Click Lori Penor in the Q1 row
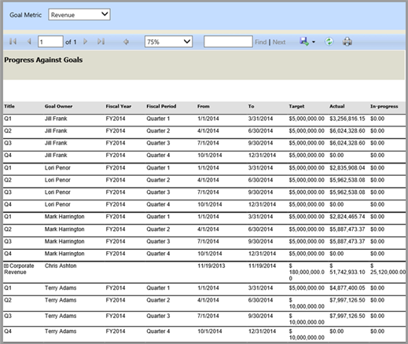The width and height of the screenshot is (408, 344). pos(57,168)
